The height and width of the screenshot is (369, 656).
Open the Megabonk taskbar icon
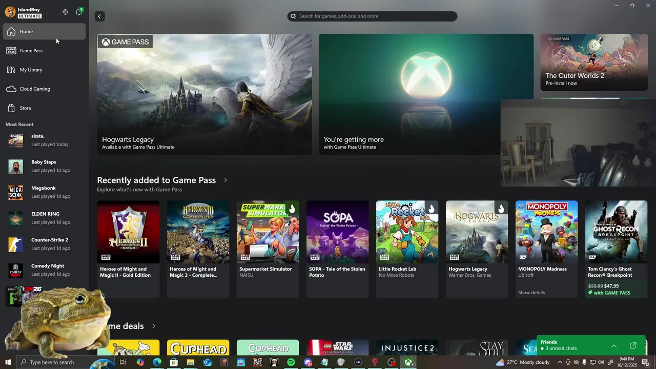click(257, 362)
